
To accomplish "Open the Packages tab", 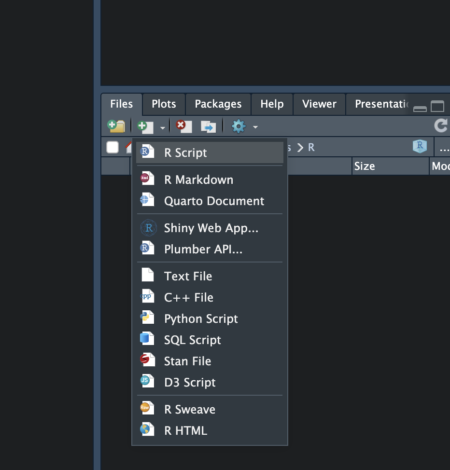I will (x=218, y=104).
